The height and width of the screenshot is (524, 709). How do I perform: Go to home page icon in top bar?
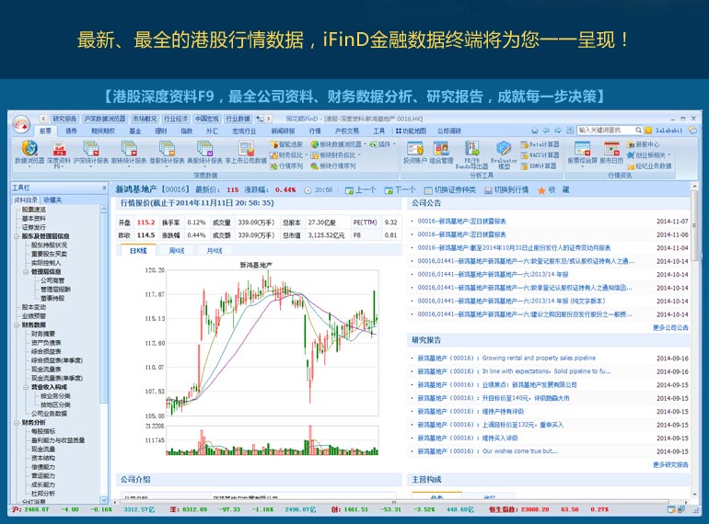[x=535, y=131]
